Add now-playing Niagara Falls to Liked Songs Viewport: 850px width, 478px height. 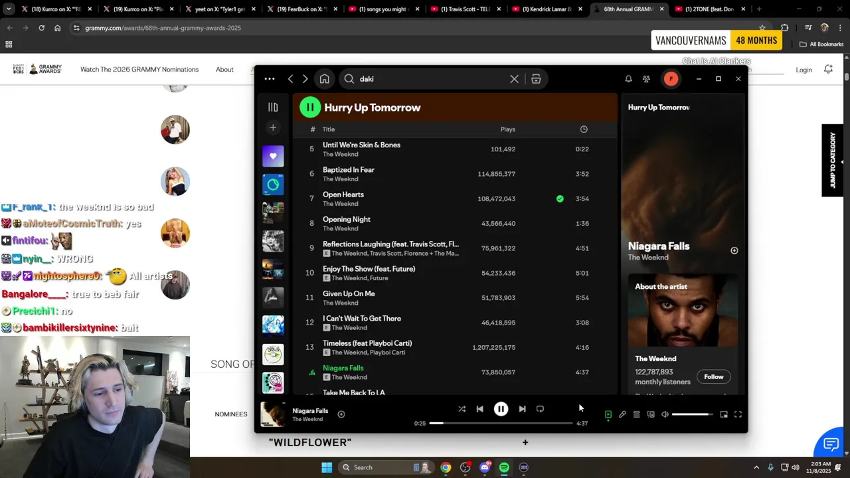coord(341,414)
